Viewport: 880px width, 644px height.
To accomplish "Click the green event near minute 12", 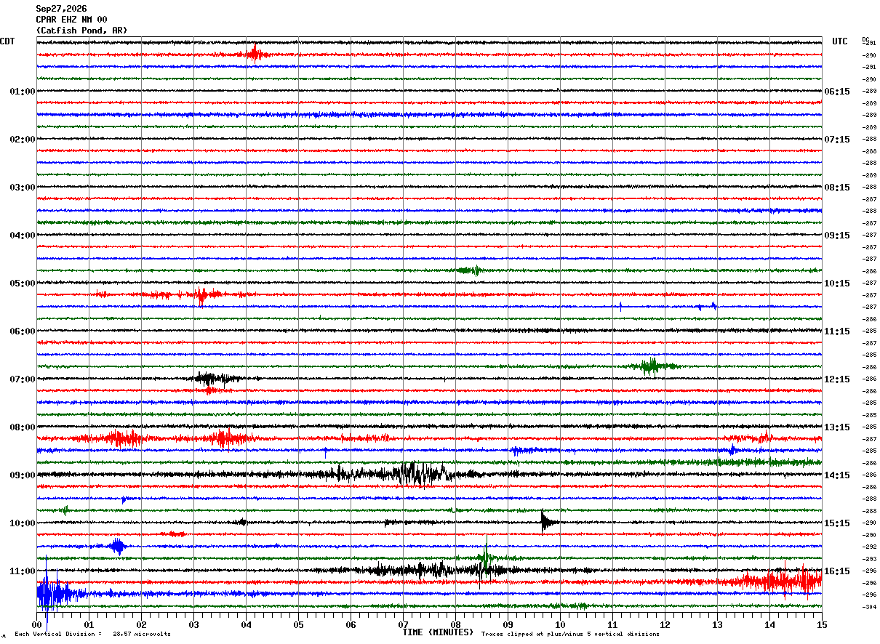I will pos(651,366).
